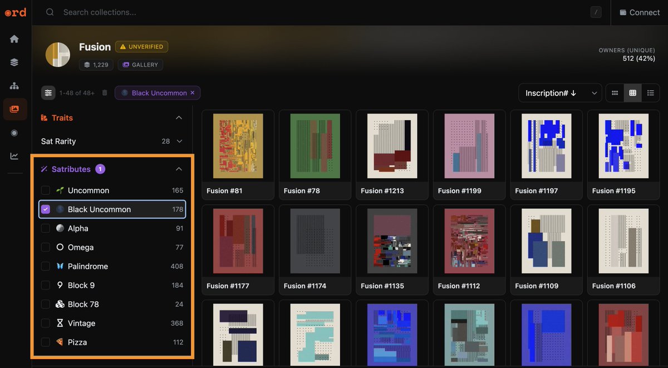
Task: Open the Inscription# sort dropdown
Action: [560, 93]
